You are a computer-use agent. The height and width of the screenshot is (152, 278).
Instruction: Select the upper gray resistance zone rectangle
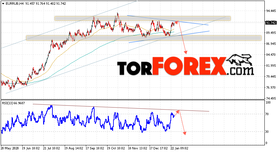click(x=143, y=19)
